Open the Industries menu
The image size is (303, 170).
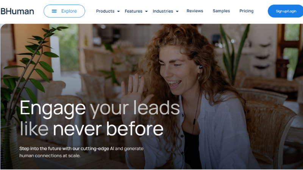coord(163,11)
